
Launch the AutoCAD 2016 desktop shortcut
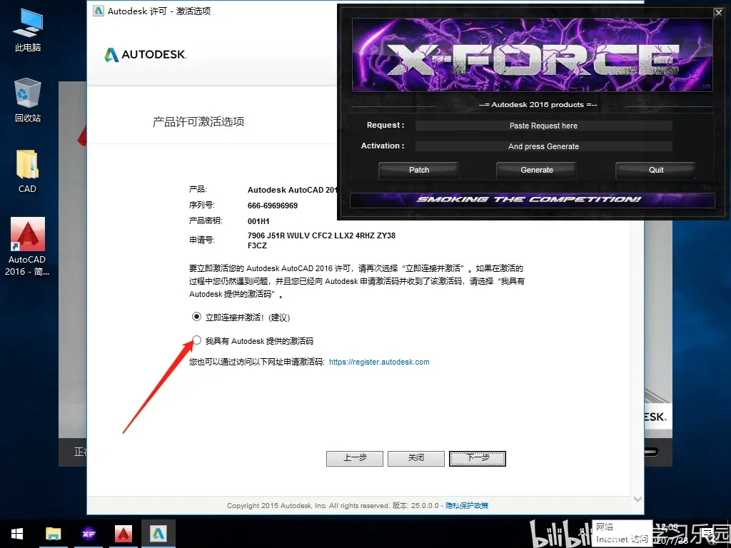click(x=28, y=246)
